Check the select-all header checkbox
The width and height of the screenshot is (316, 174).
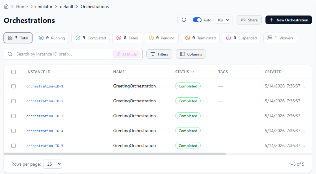coord(14,72)
